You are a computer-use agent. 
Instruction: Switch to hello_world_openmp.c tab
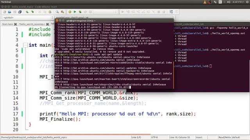[32, 24]
